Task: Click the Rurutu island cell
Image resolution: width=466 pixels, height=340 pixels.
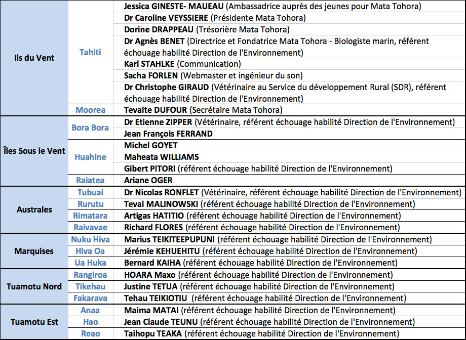Action: point(90,204)
